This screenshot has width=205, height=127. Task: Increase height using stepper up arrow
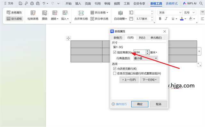pos(147,51)
